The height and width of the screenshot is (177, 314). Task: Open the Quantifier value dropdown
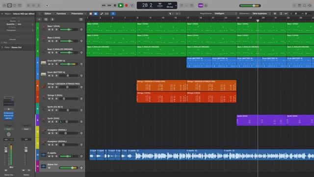point(25,24)
